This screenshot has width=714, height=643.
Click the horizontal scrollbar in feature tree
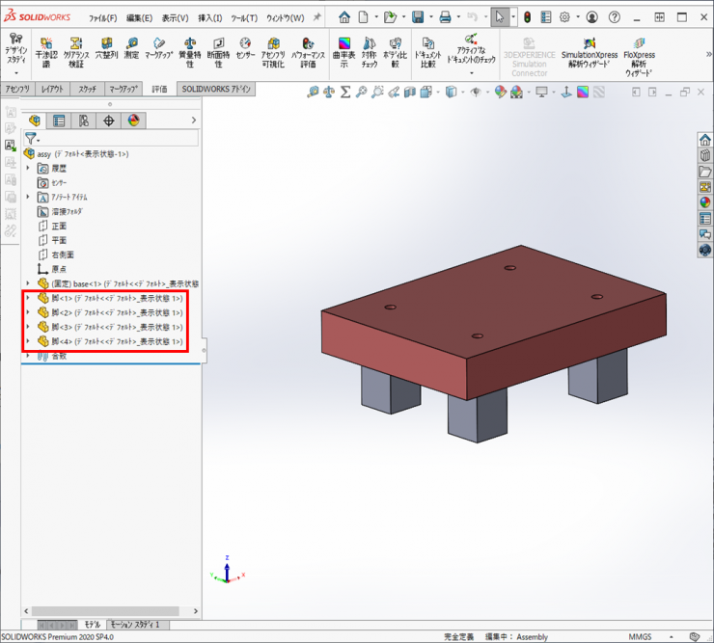pyautogui.click(x=105, y=611)
